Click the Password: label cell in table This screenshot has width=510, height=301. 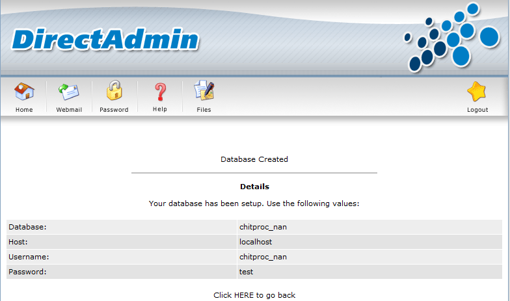122,272
